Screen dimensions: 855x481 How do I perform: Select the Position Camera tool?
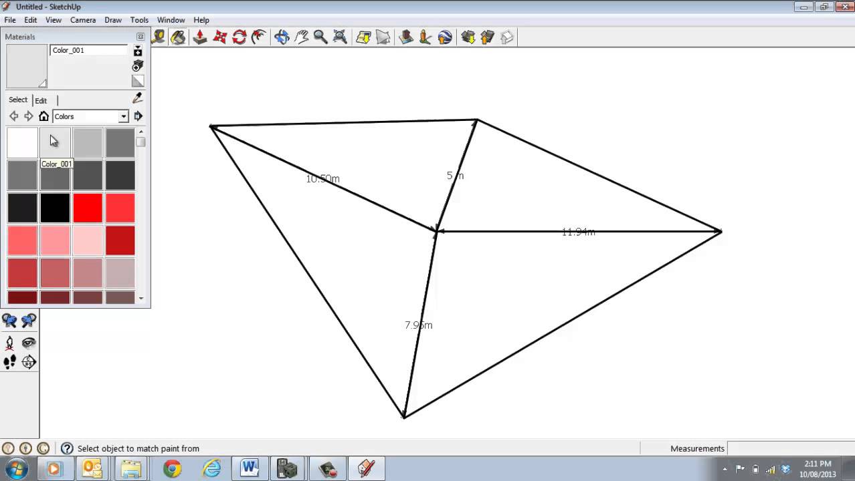pos(9,343)
